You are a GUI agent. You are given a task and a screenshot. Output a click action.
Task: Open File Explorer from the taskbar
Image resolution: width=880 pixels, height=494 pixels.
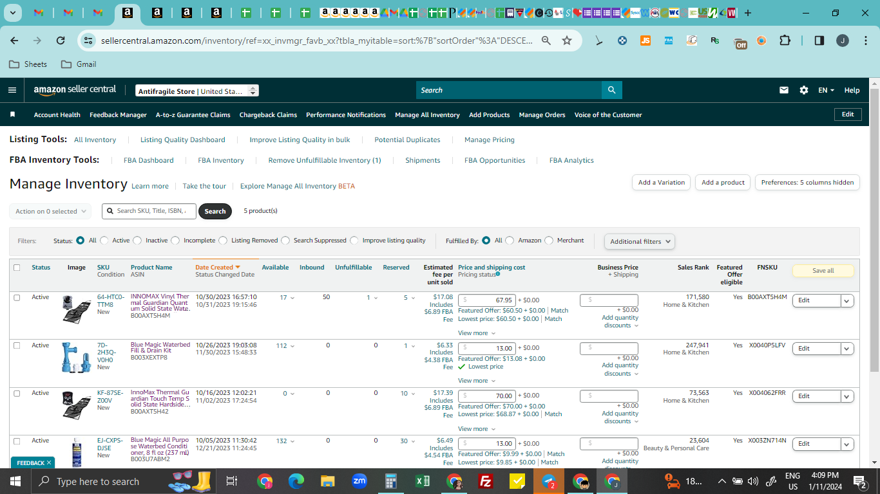click(x=328, y=481)
